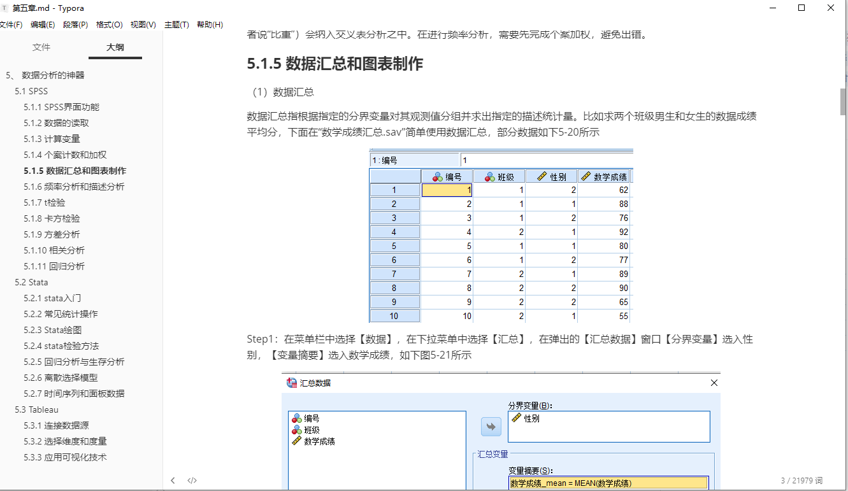Viewport: 848px width, 491px height.
Task: Select outline item 5.1 SPSS
Action: 32,91
